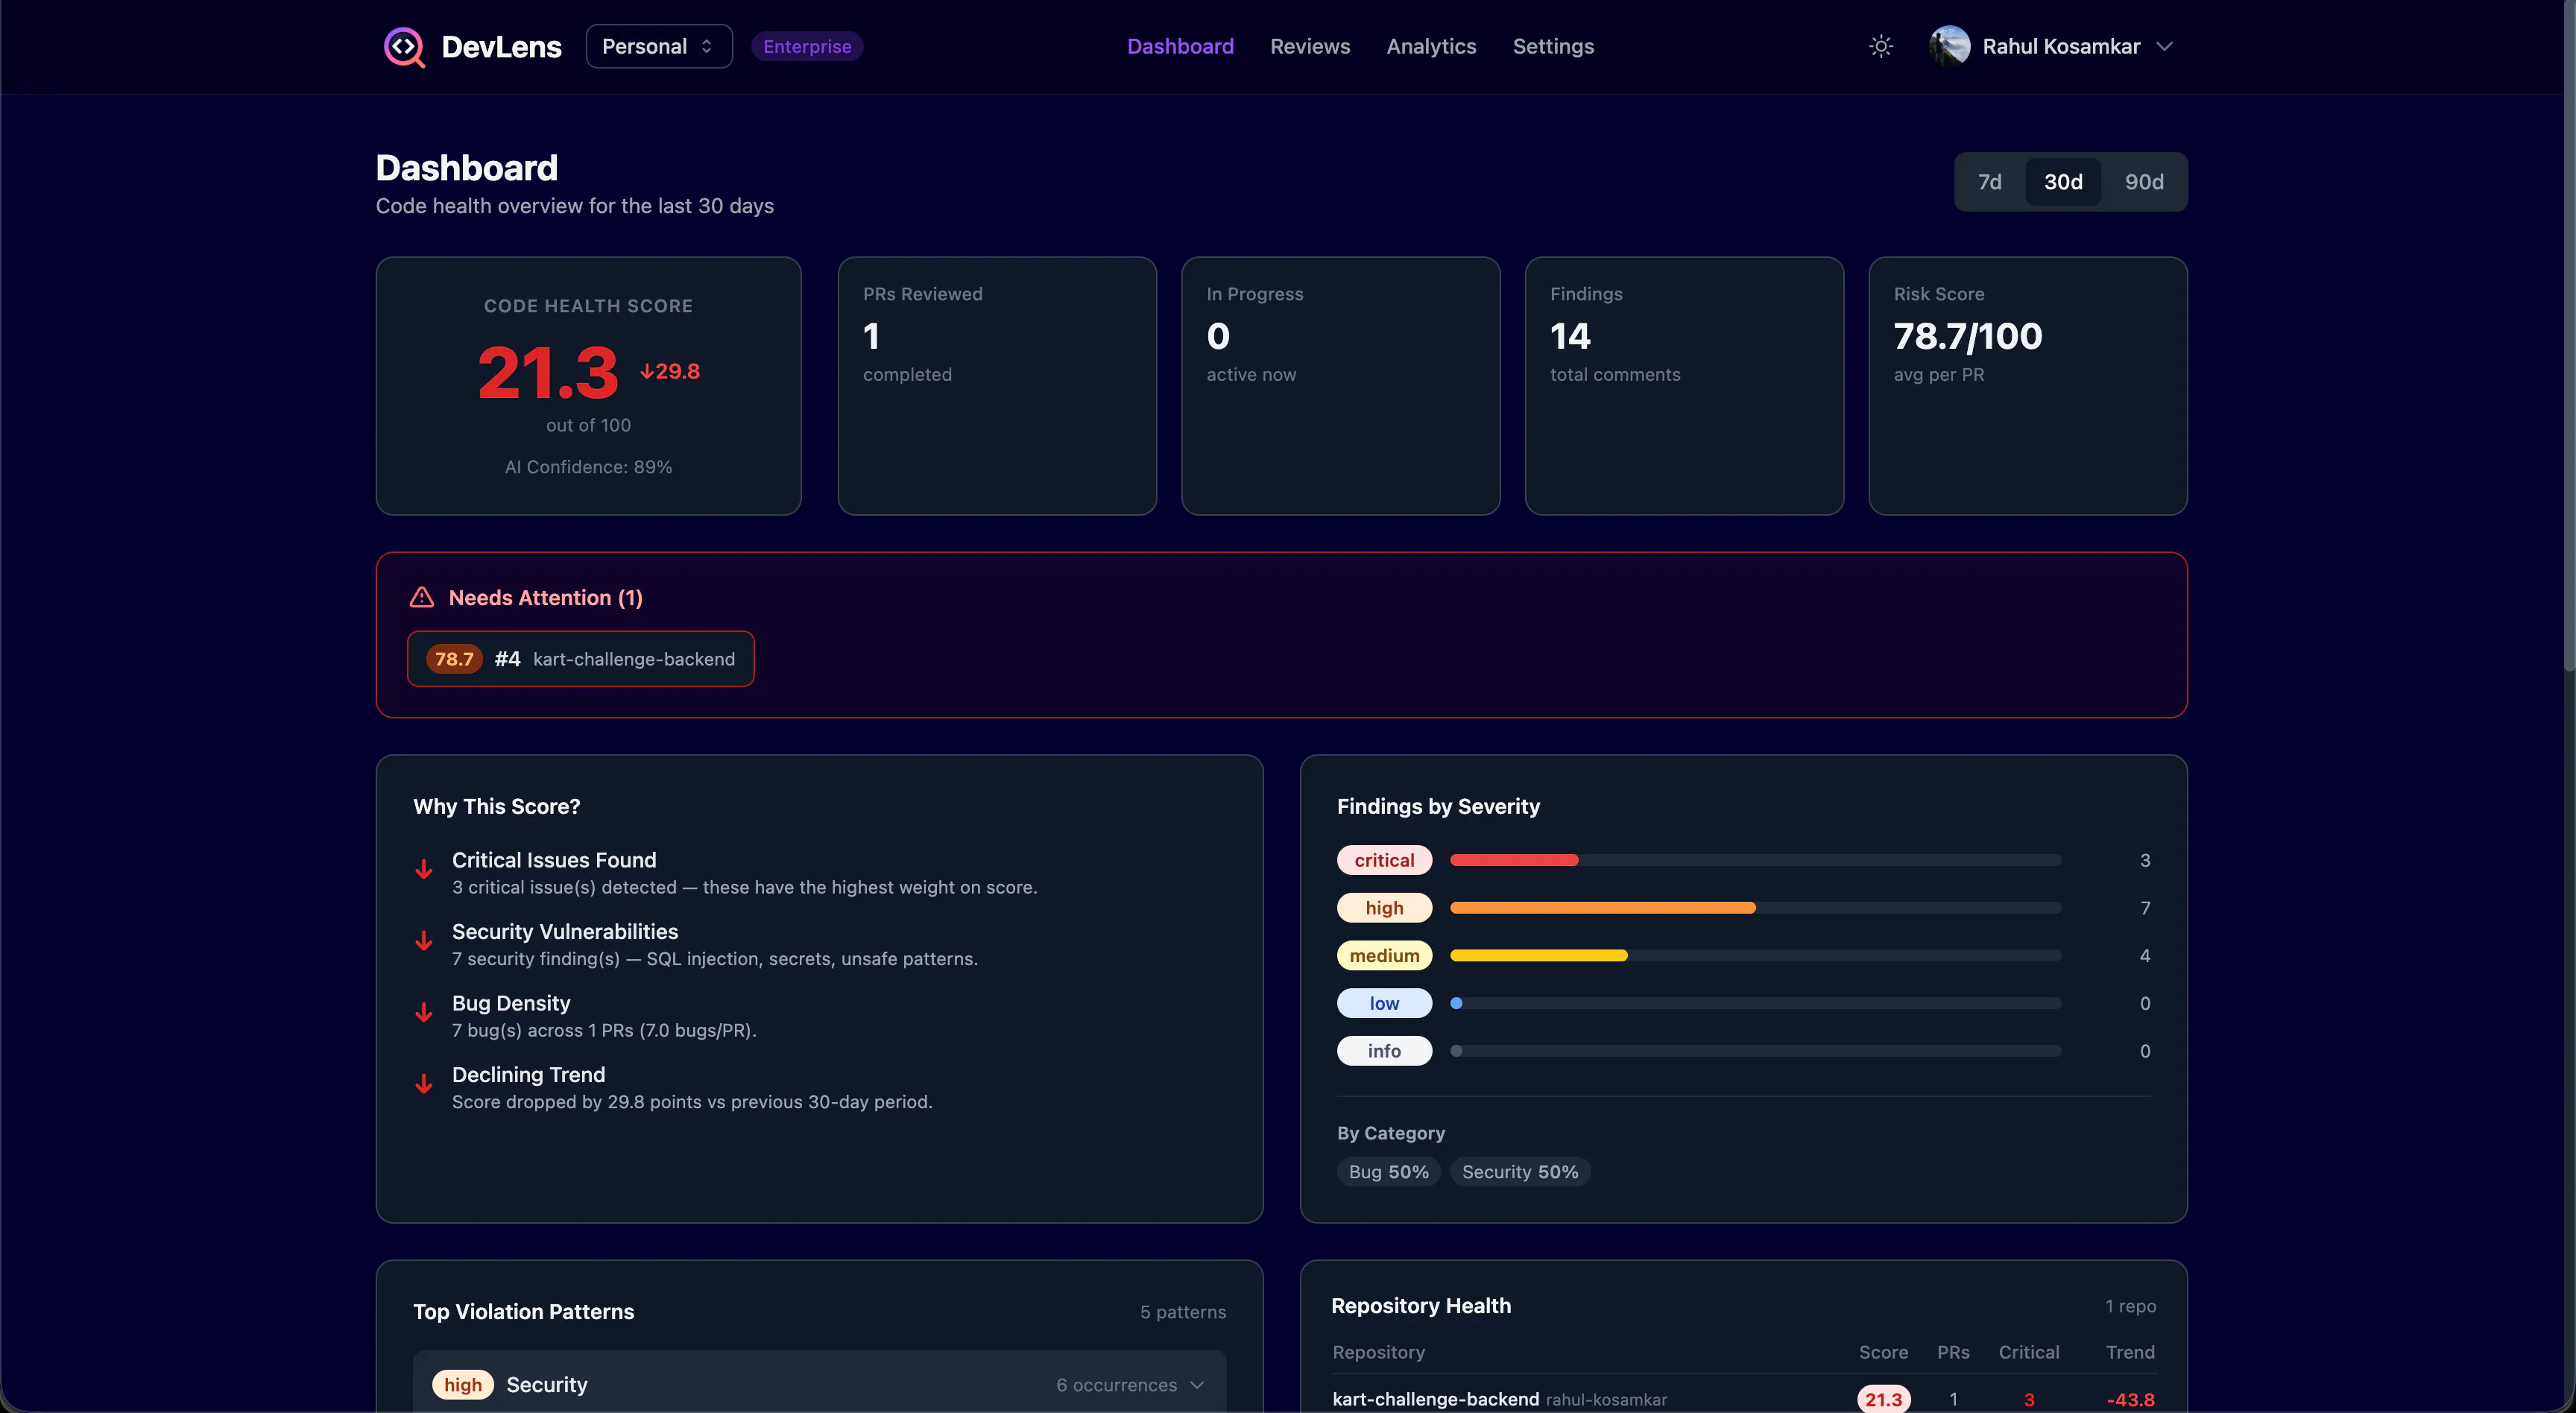The image size is (2576, 1413).
Task: Click the Needs Attention warning triangle icon
Action: pyautogui.click(x=422, y=598)
